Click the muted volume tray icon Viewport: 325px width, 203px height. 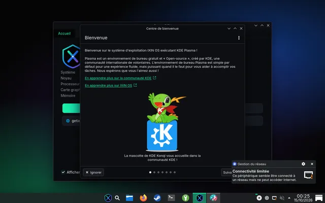[282, 198]
